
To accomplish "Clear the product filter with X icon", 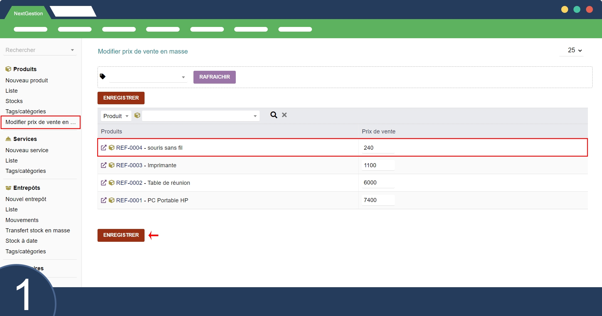I will [284, 115].
